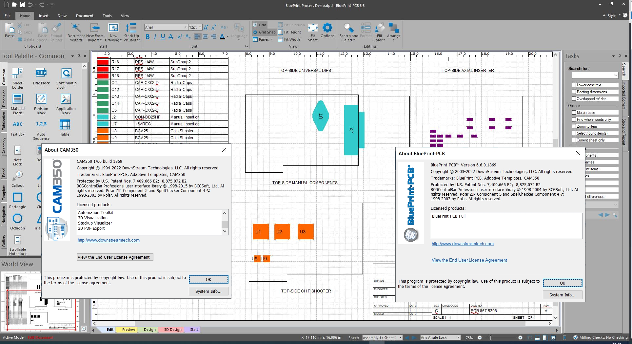The width and height of the screenshot is (632, 344).
Task: Check the Lower case text option
Action: click(x=574, y=85)
